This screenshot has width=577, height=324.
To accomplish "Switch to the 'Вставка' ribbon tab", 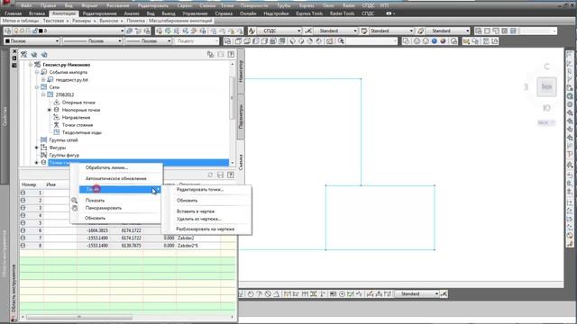I will (37, 13).
